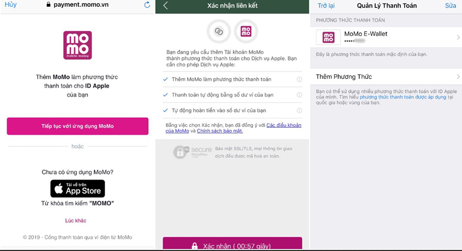Click the '© 2019 - Cổng thanh toán' footer text
462x251 pixels.
click(x=77, y=237)
